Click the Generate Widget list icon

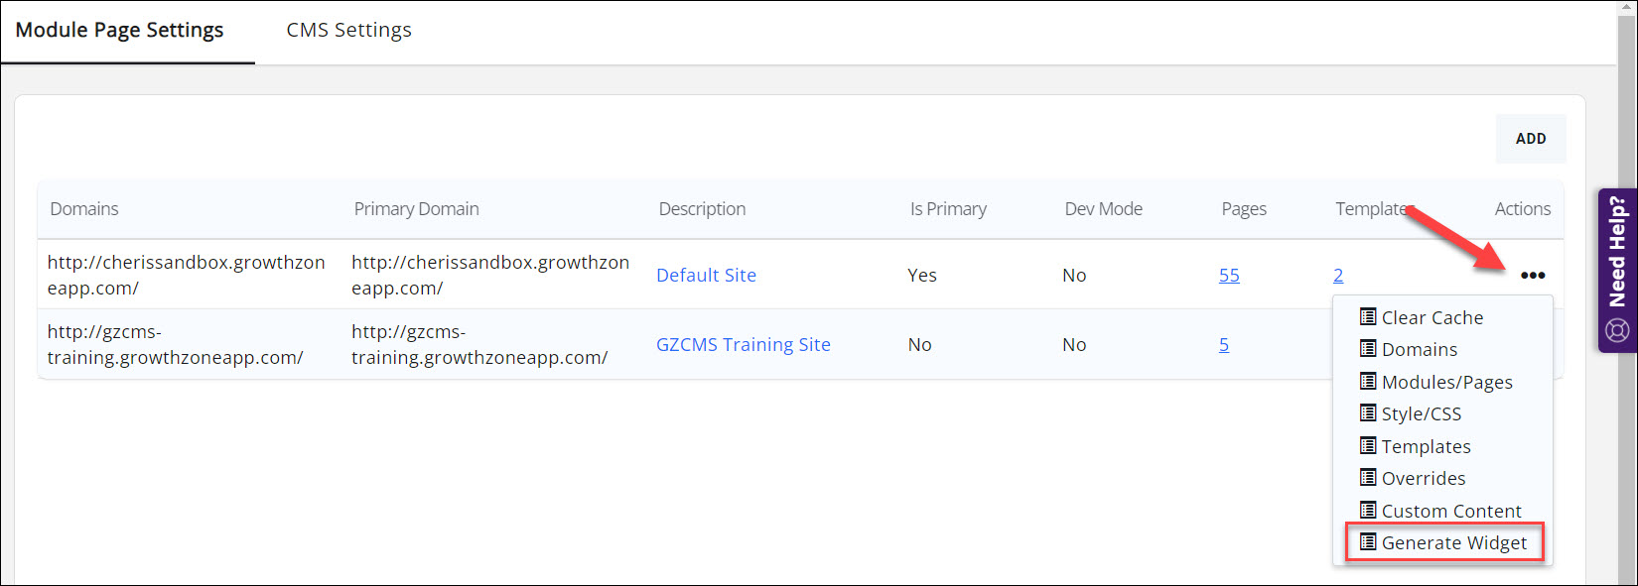(x=1368, y=542)
